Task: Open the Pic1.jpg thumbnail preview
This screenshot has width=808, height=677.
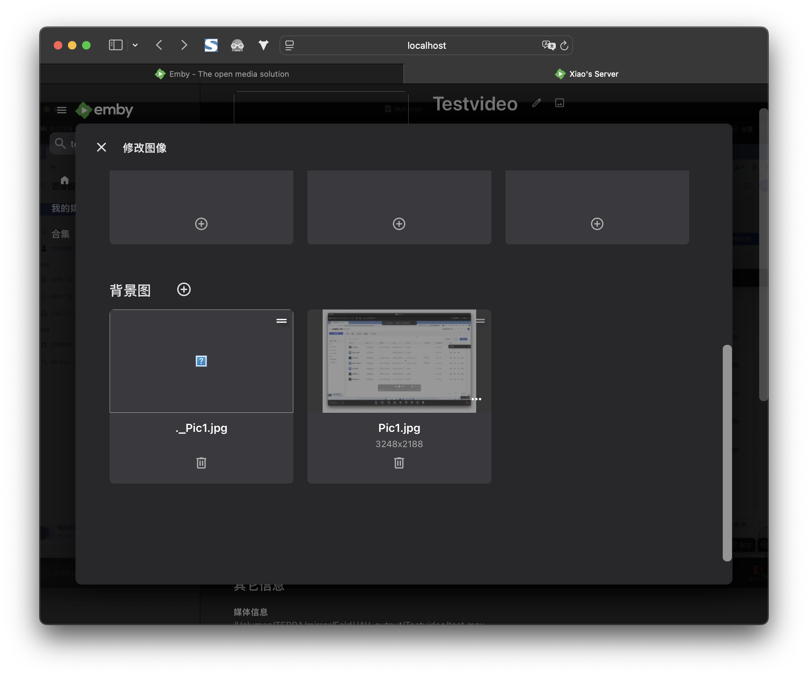Action: pos(399,361)
